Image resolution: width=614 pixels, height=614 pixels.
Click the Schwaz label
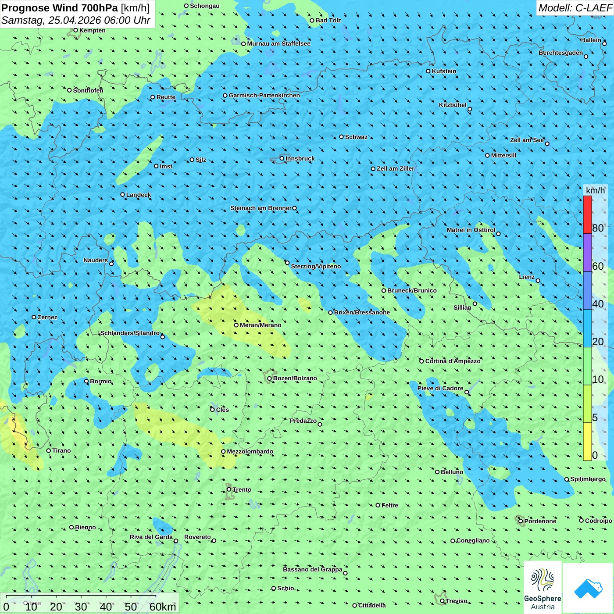(356, 137)
